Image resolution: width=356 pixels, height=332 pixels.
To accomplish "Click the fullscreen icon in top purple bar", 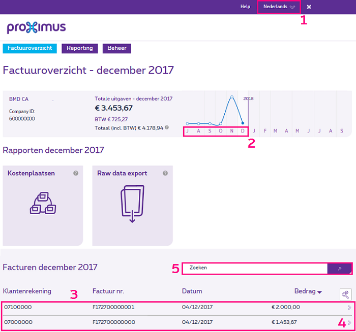I will [309, 7].
